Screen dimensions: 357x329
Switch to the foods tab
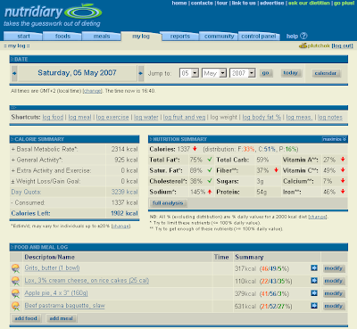click(x=62, y=37)
